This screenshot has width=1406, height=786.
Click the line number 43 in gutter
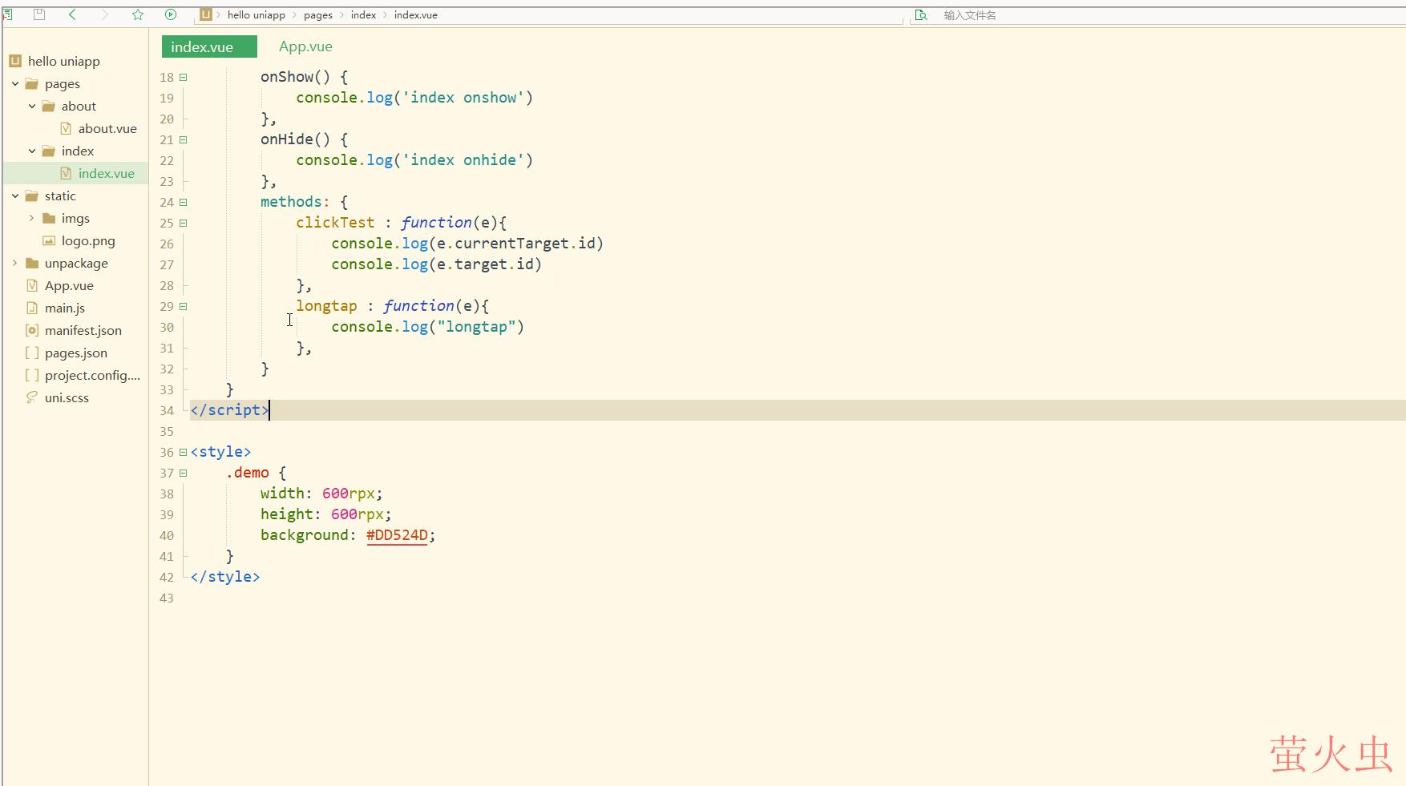tap(167, 598)
